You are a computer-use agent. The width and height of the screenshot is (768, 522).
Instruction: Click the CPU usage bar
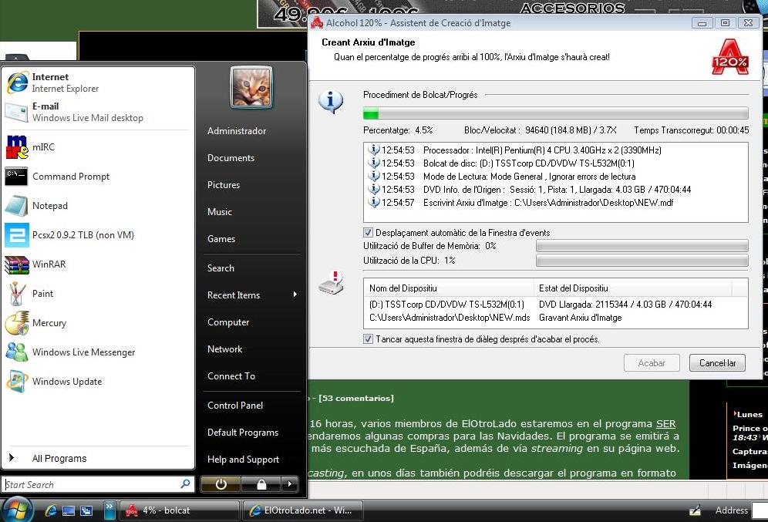642,261
